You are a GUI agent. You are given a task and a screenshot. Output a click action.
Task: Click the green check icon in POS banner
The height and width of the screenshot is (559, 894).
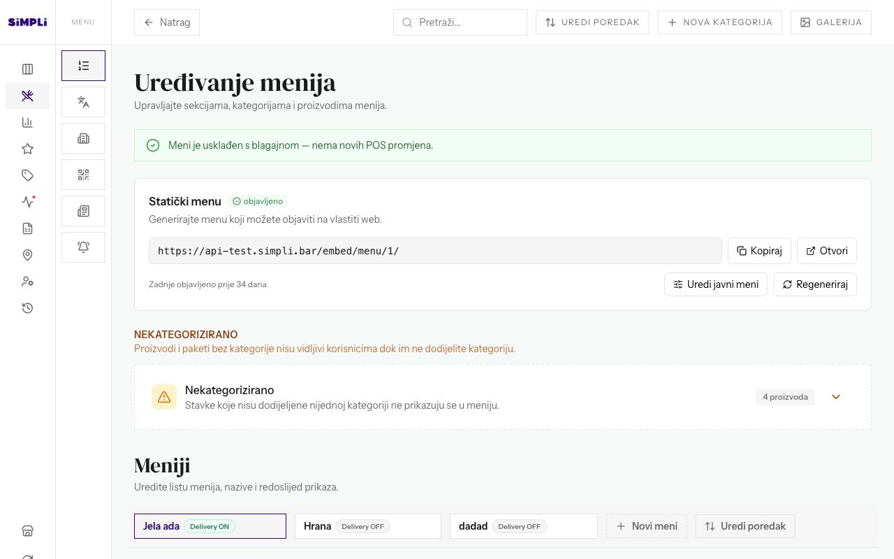coord(153,145)
